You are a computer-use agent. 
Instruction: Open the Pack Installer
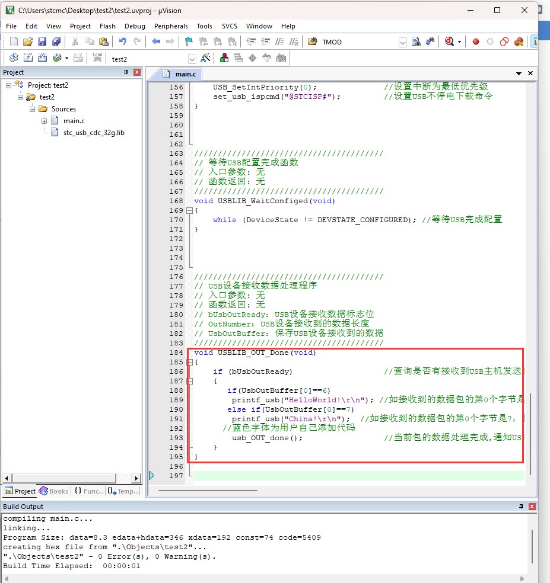pos(281,58)
